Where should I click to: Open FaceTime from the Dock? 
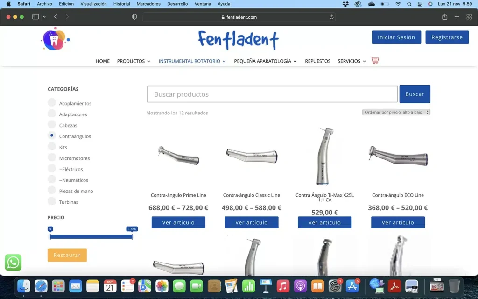(x=197, y=286)
